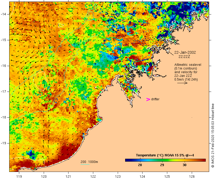Click the '126' longitude axis label
Viewport: 216px width, 179px height.
192,176
